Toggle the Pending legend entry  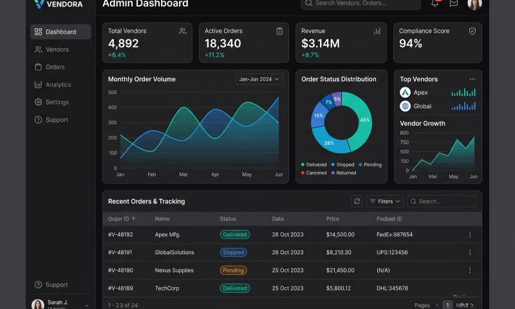370,165
